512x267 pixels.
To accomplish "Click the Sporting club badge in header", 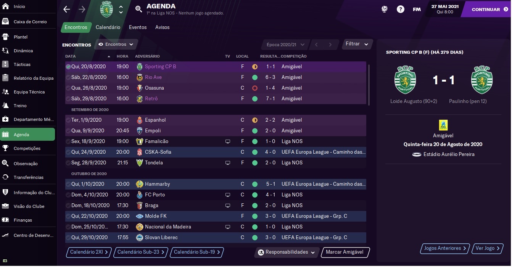I will click(x=107, y=10).
